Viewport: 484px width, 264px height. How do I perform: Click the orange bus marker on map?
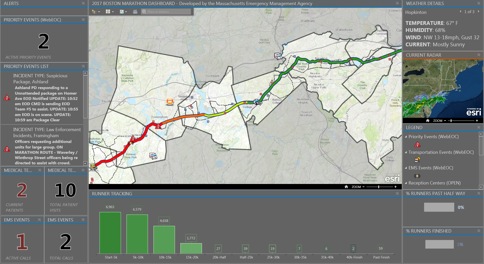[170, 101]
